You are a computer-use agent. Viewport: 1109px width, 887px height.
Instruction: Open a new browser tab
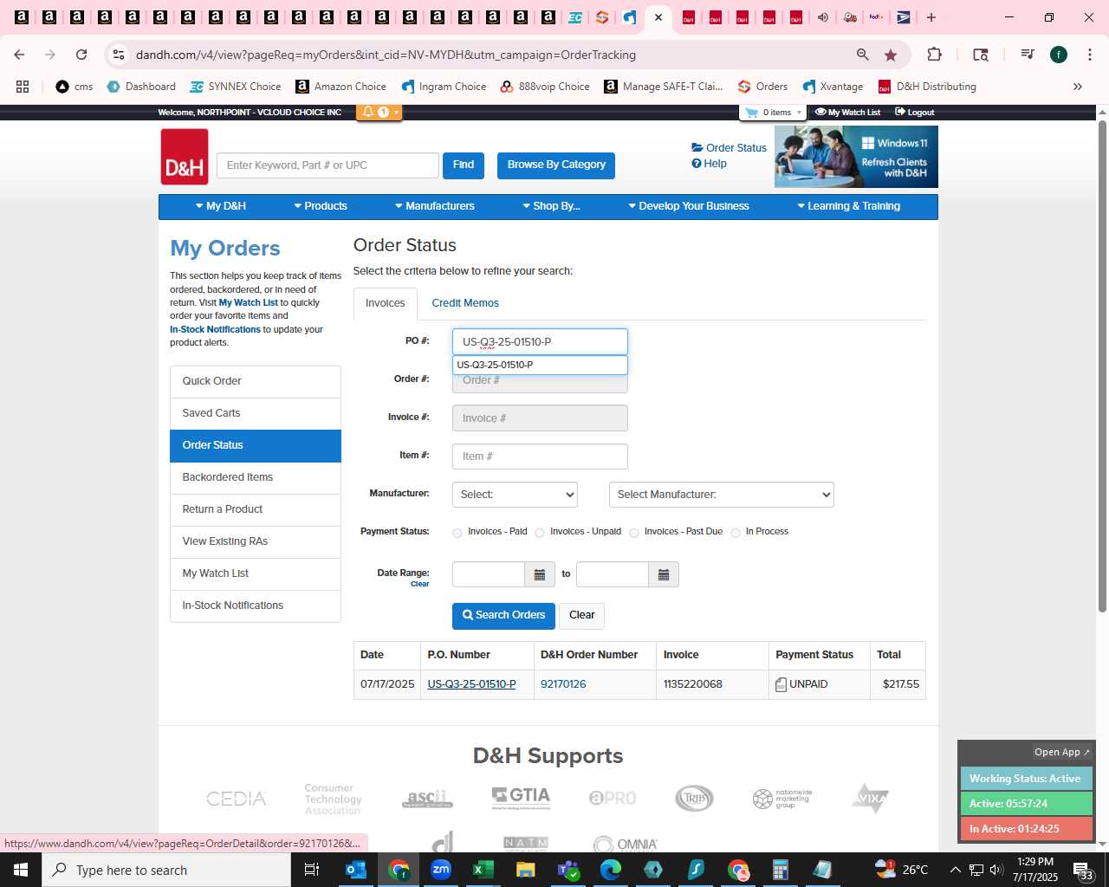pos(931,17)
